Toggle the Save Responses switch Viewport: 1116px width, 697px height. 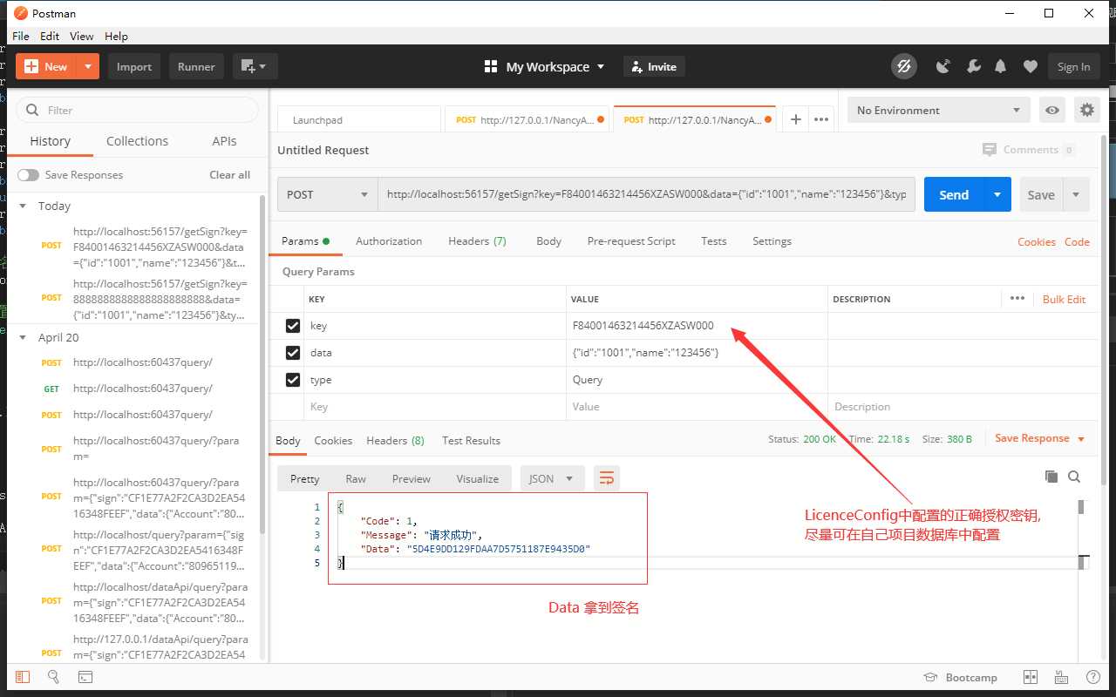(29, 175)
